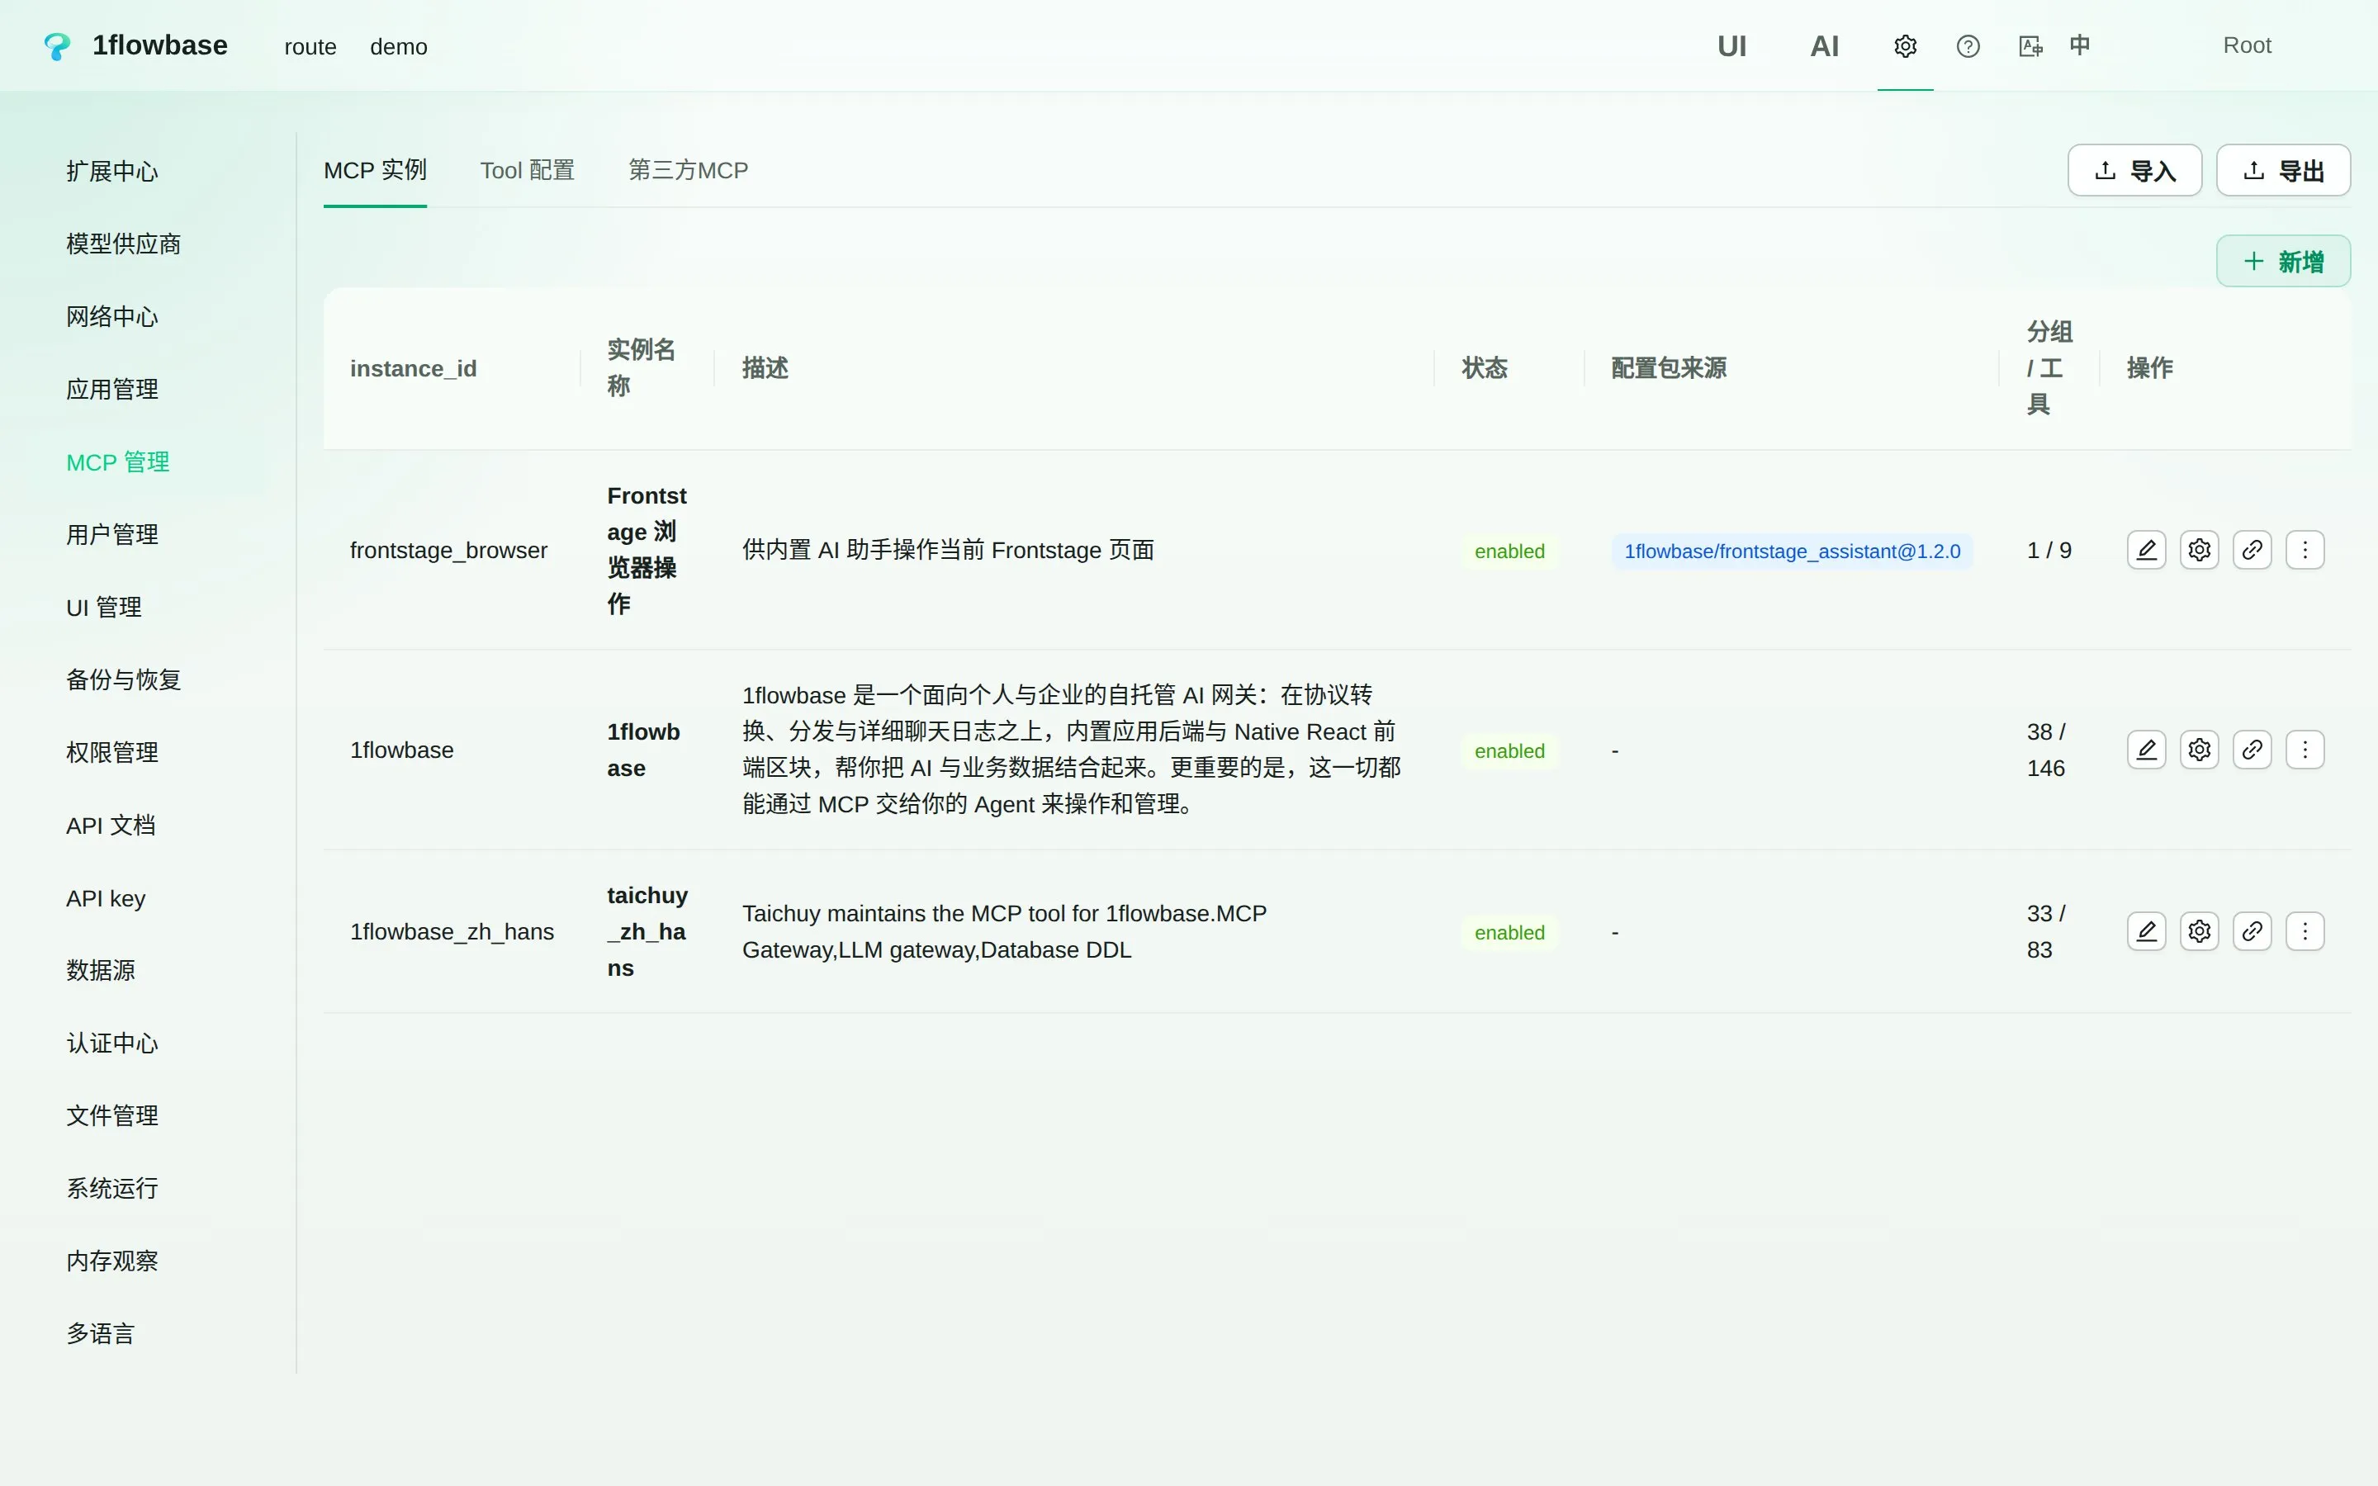Click link icon for 1flowbase_zh_hans row
Image resolution: width=2378 pixels, height=1486 pixels.
(2252, 930)
